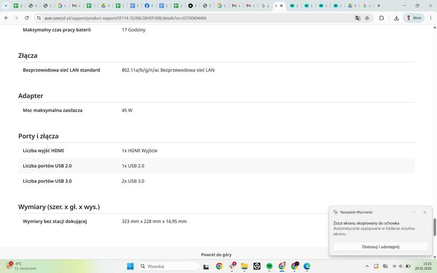Click Moc maksymalna zasilacza label
Image resolution: width=437 pixels, height=273 pixels.
pos(53,111)
